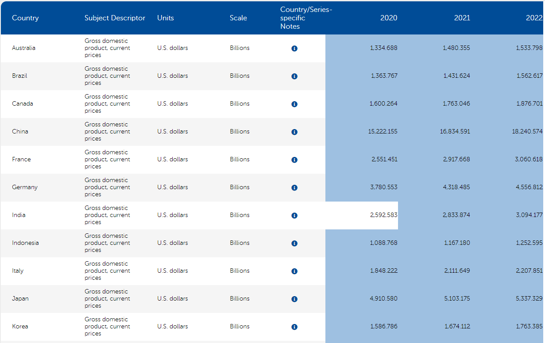Click Canada's series notes info icon
Image resolution: width=545 pixels, height=343 pixels.
pyautogui.click(x=294, y=104)
